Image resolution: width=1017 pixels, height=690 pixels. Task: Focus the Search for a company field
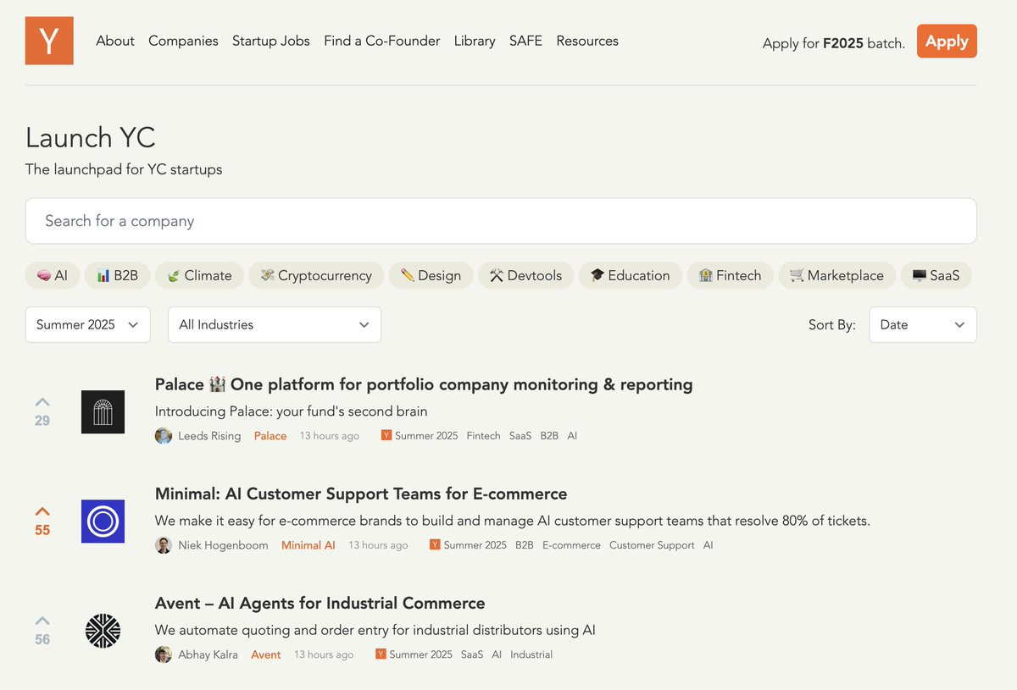click(x=500, y=221)
